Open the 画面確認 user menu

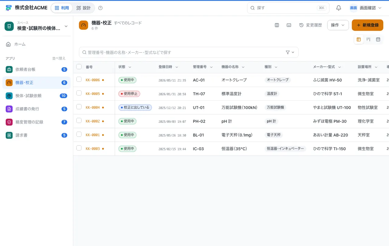(x=365, y=8)
